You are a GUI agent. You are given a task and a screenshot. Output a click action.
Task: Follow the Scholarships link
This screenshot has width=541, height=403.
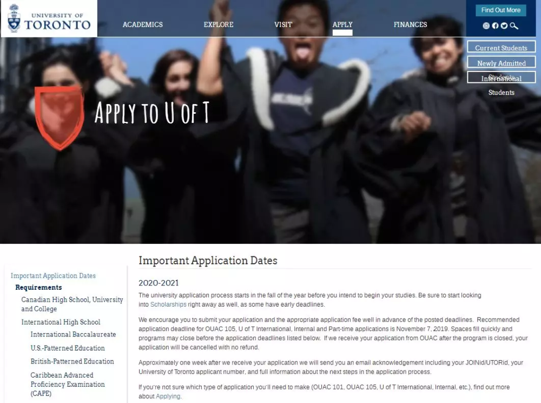click(x=168, y=304)
